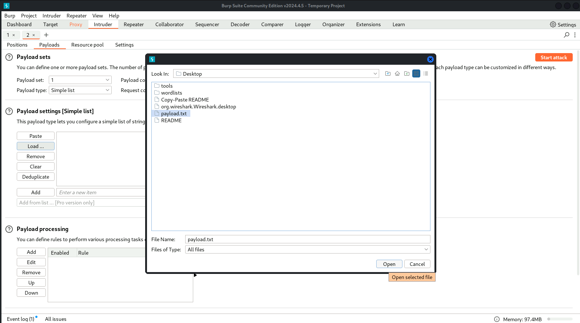Open help for Payload sets
The width and height of the screenshot is (580, 323).
(9, 57)
